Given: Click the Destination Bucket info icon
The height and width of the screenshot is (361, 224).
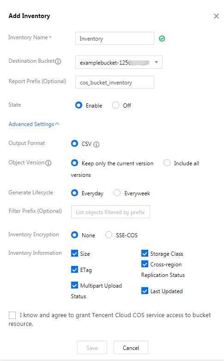Looking at the screenshot, I should (58, 61).
